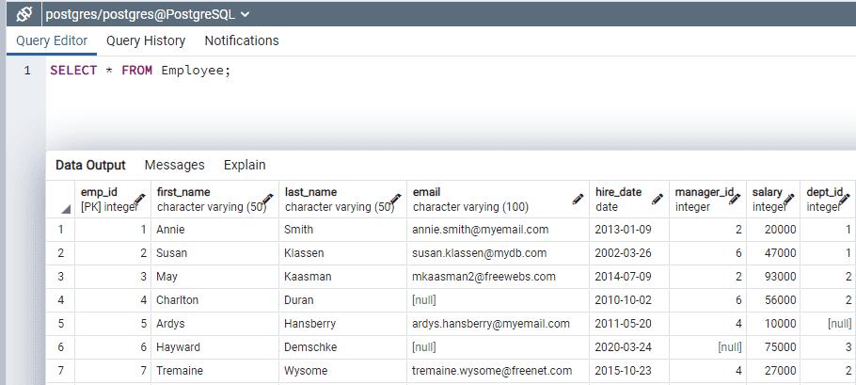The height and width of the screenshot is (385, 856).
Task: Click select-all corner triangle in grid
Action: [x=66, y=209]
